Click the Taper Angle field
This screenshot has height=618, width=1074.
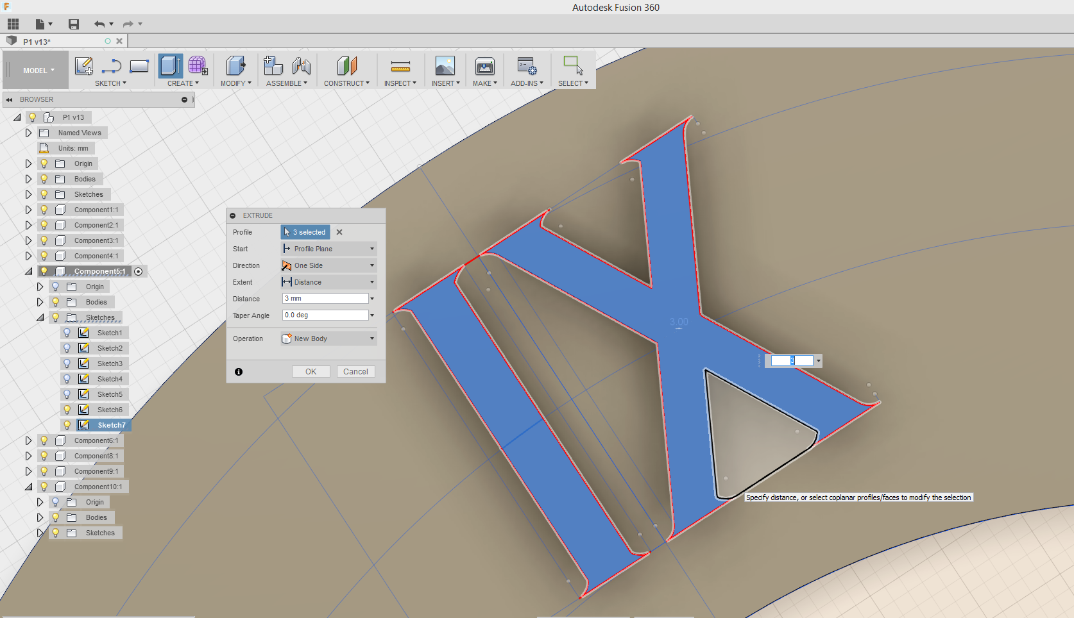pyautogui.click(x=325, y=315)
